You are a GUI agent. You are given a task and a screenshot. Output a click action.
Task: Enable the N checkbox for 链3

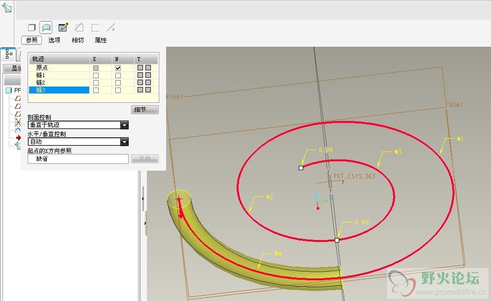118,90
